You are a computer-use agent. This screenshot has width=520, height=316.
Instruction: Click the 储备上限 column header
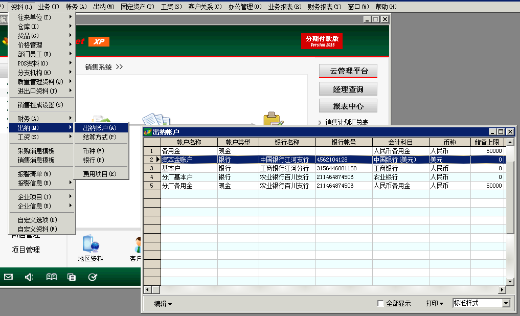[x=487, y=142]
